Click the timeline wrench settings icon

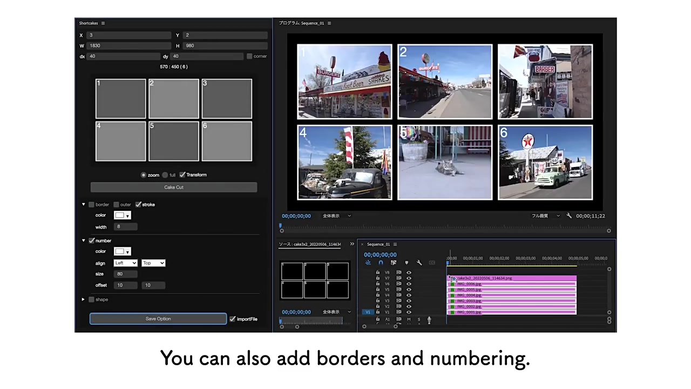[419, 263]
